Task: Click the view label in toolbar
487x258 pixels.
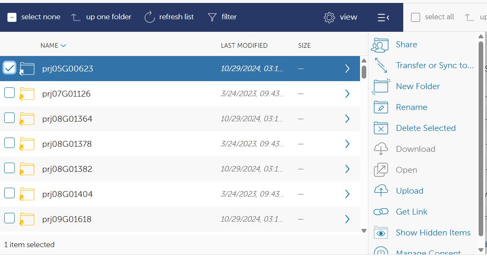Action: (348, 17)
